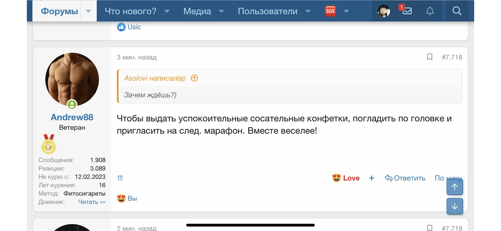Read Andrew88's diary via Читать link

tap(92, 202)
